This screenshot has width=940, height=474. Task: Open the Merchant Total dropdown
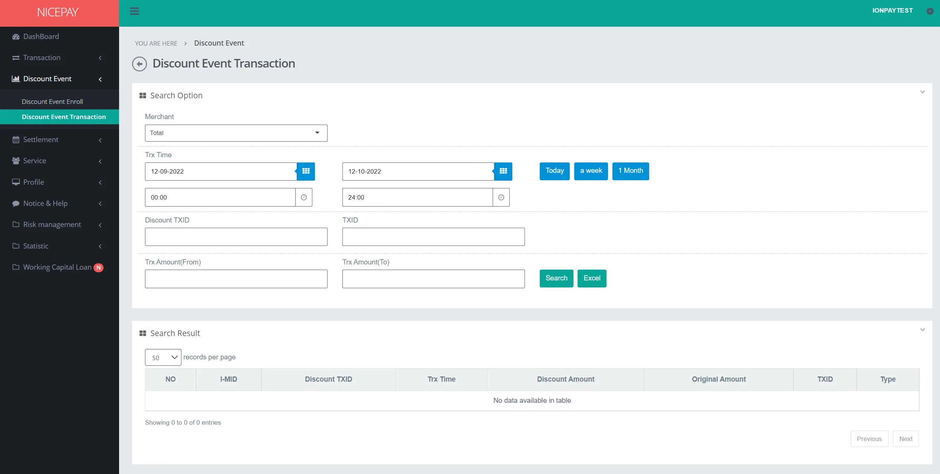coord(236,133)
